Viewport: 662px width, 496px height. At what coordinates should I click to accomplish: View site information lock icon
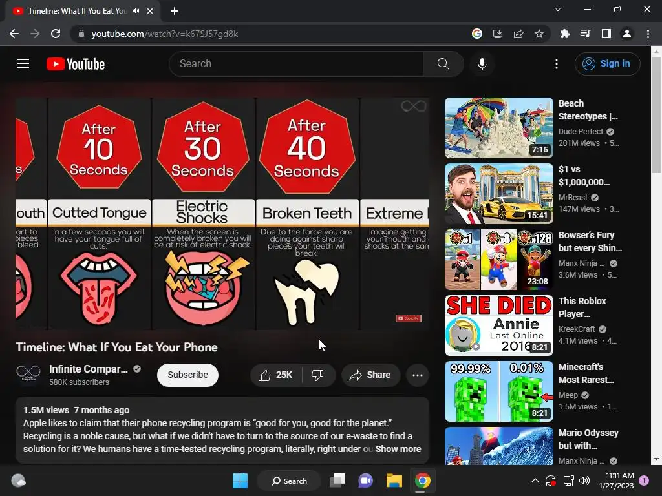tap(81, 34)
